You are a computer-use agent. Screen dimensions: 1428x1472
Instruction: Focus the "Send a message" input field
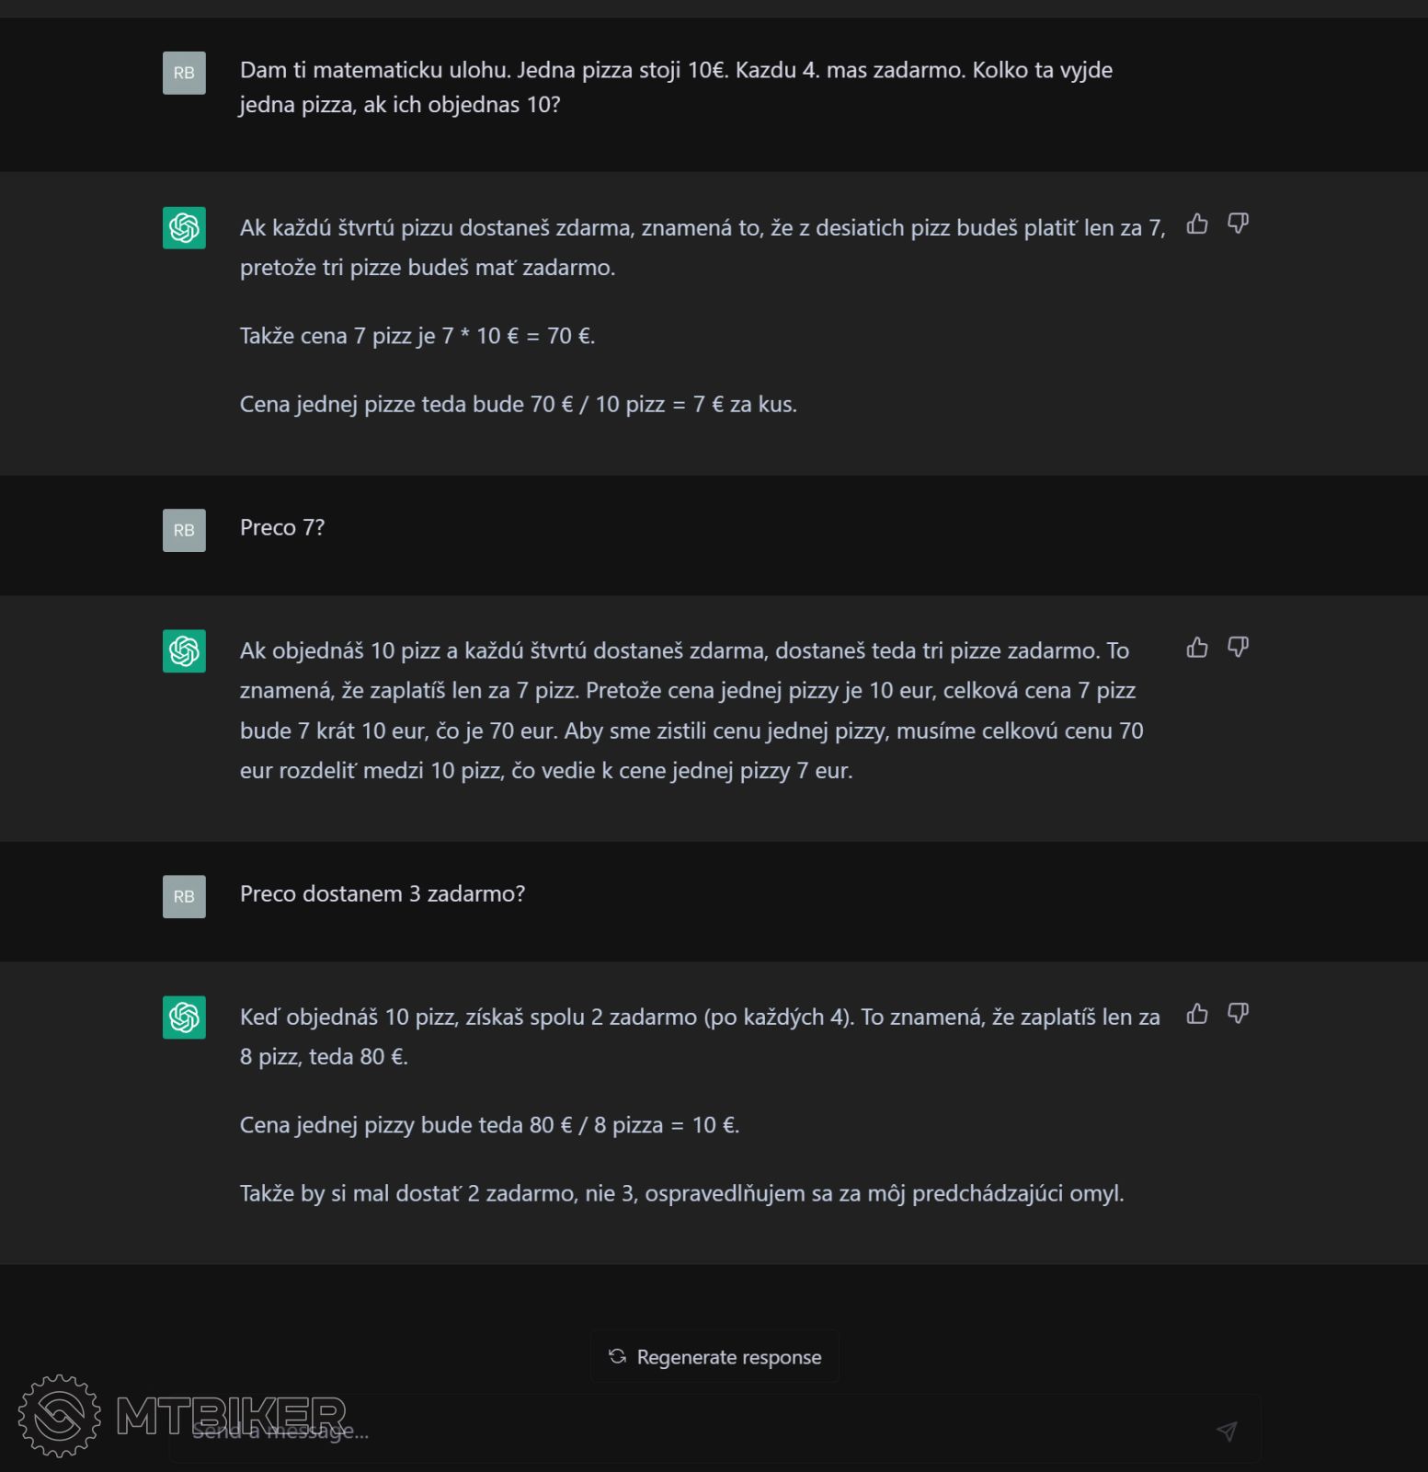click(736, 1431)
